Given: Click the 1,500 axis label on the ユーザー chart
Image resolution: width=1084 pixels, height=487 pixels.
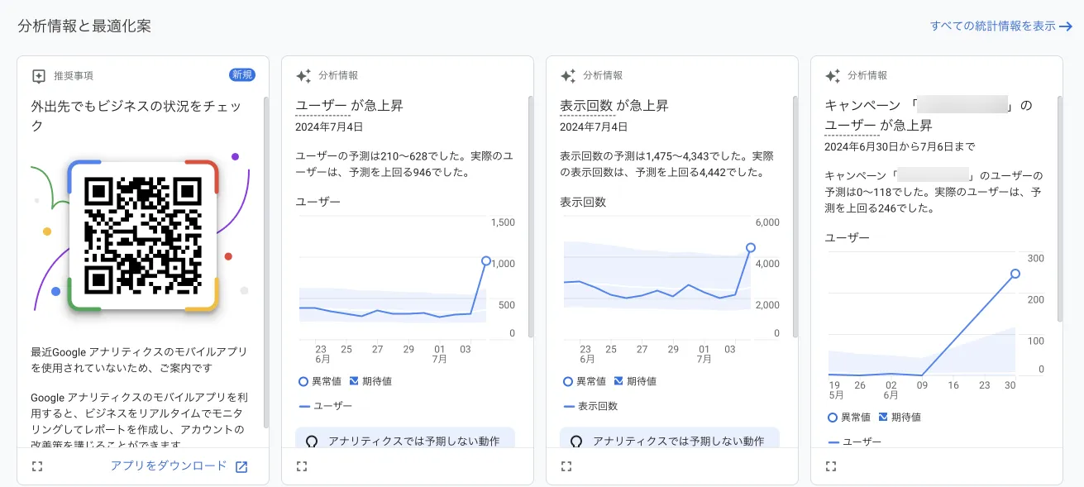Looking at the screenshot, I should 503,222.
